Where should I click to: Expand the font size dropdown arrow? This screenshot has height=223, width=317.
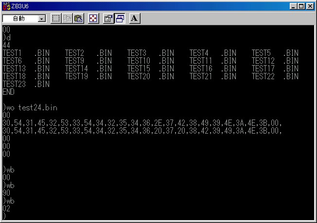coord(42,19)
